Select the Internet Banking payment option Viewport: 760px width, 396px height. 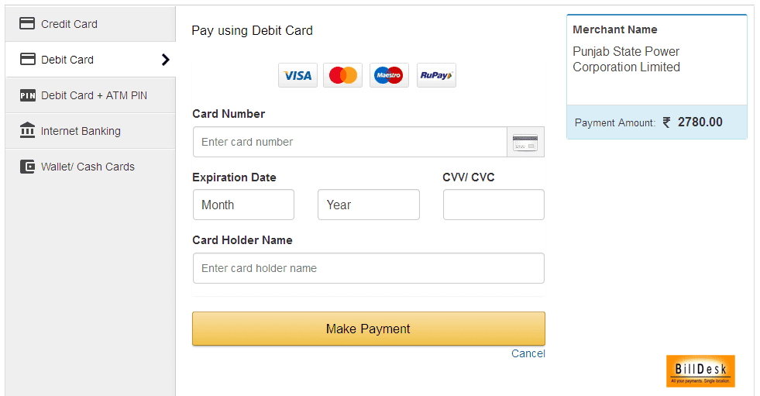(x=81, y=131)
